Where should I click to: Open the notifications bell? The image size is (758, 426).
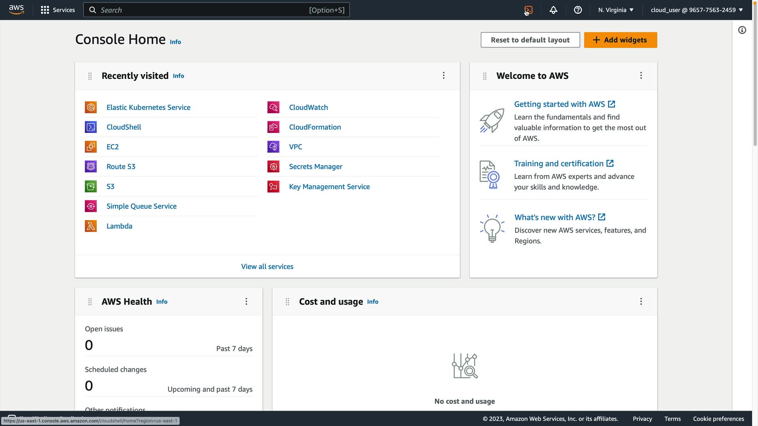(x=553, y=10)
